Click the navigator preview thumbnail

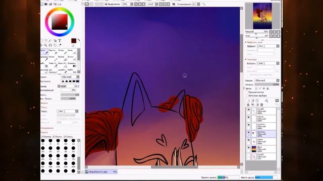262,16
